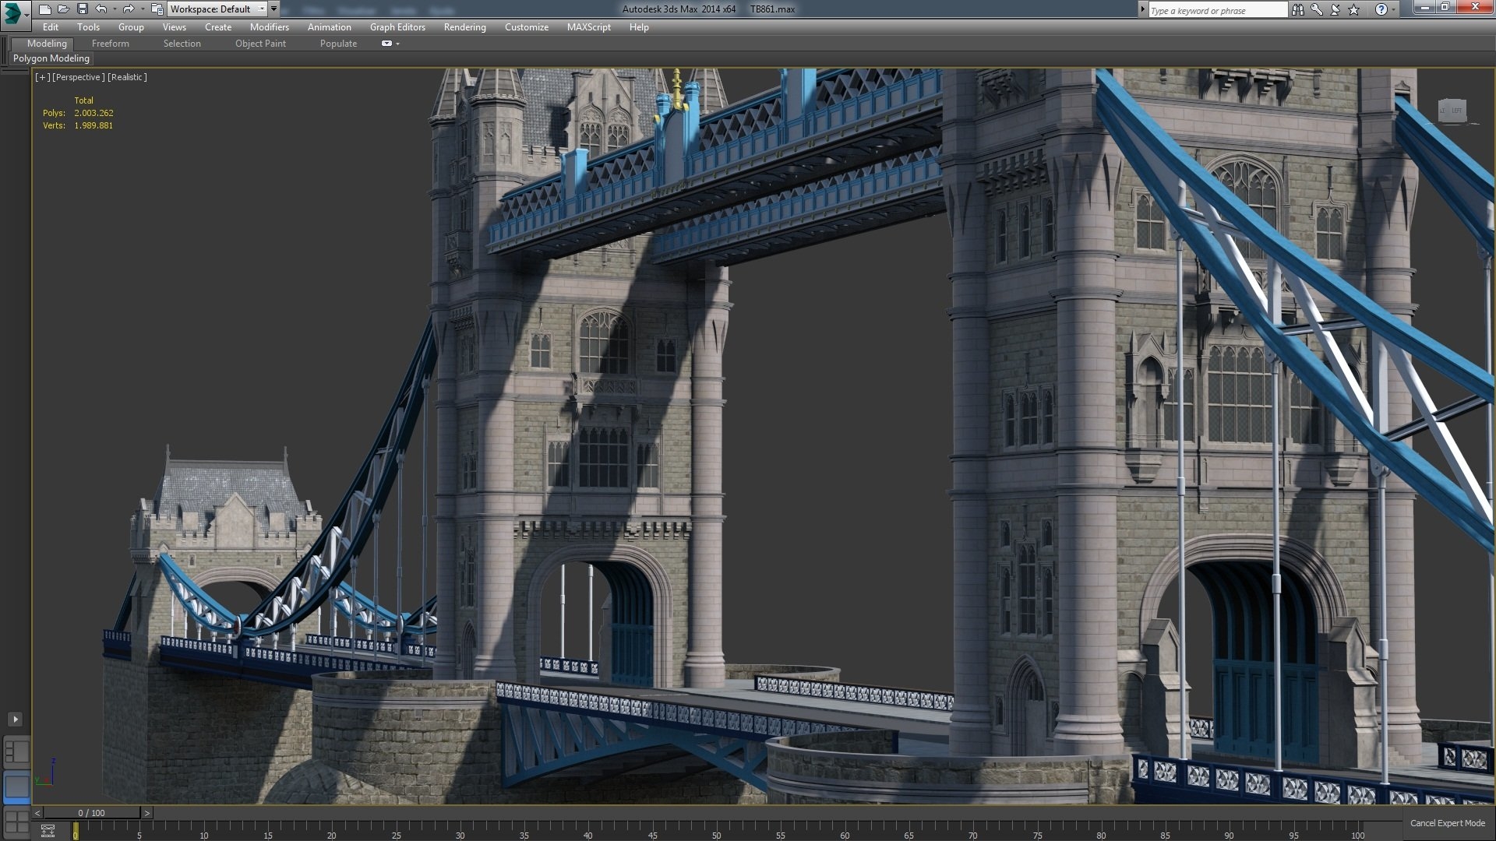Click the Help question mark icon
The image size is (1496, 841).
coord(1381,9)
